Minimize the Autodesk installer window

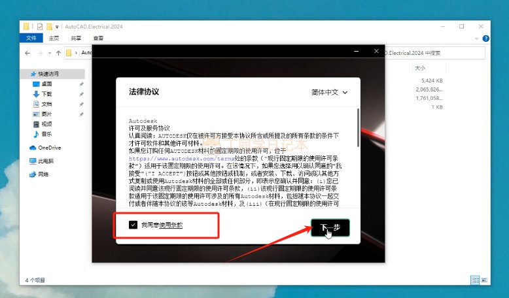pyautogui.click(x=357, y=51)
